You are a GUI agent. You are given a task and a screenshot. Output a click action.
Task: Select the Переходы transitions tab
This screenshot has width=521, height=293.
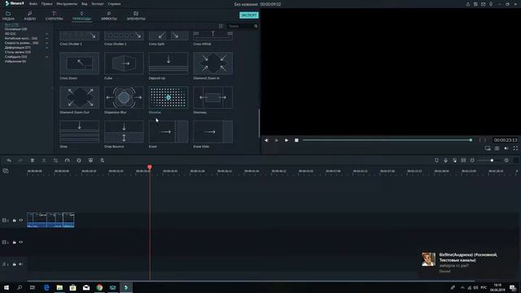click(81, 15)
